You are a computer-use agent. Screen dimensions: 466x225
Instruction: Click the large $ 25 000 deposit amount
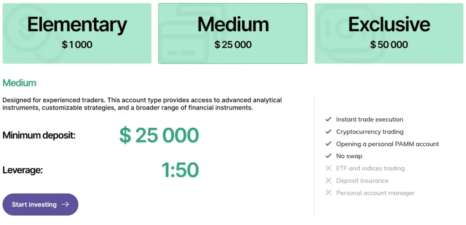159,135
